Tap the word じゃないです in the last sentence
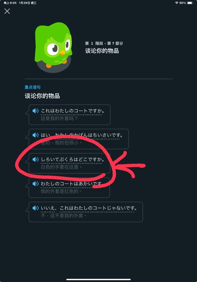 (x=121, y=208)
